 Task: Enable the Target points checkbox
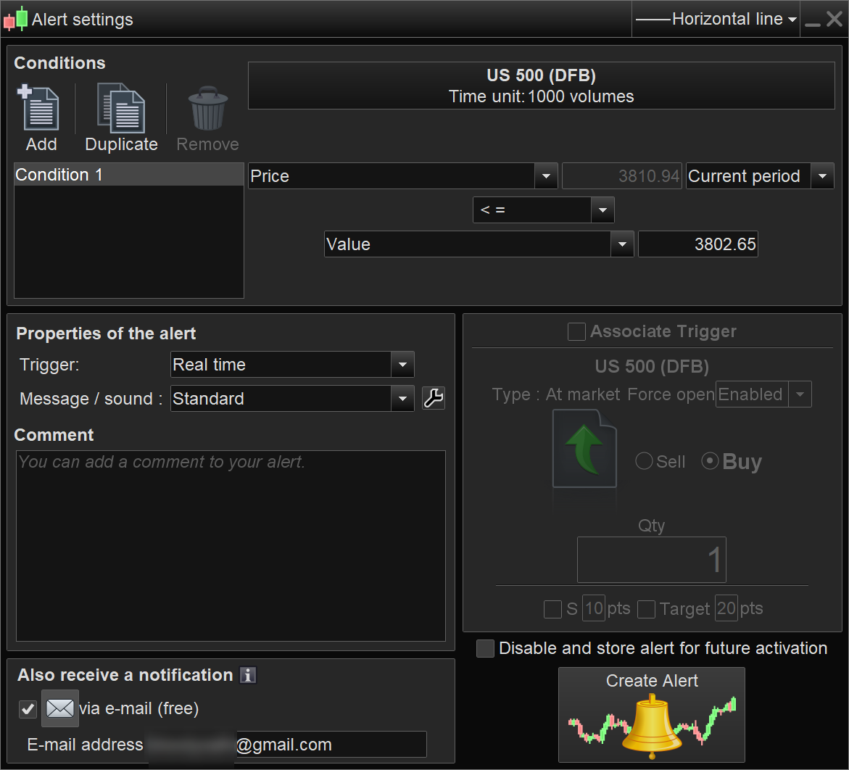point(646,608)
